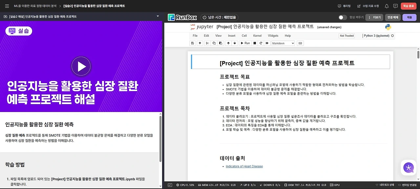
Task: Open the Markdown cell type dropdown
Action: point(283,43)
